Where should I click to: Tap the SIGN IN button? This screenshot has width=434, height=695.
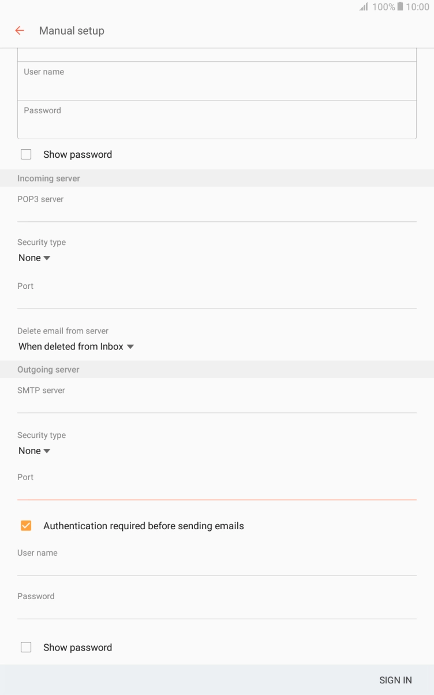click(395, 679)
